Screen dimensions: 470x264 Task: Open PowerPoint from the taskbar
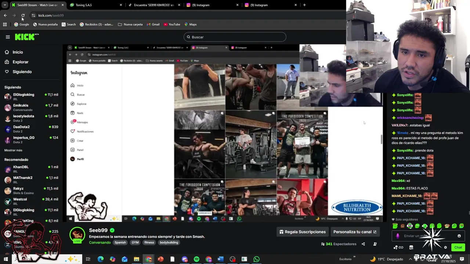point(160,259)
